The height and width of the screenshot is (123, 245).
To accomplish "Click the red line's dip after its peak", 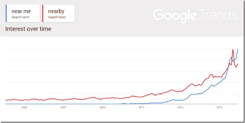I will (236, 67).
